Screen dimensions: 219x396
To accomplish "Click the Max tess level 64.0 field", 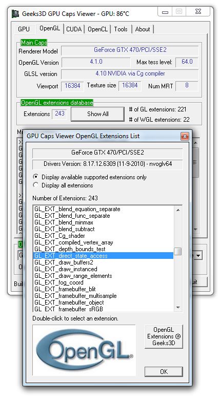I will click(187, 62).
